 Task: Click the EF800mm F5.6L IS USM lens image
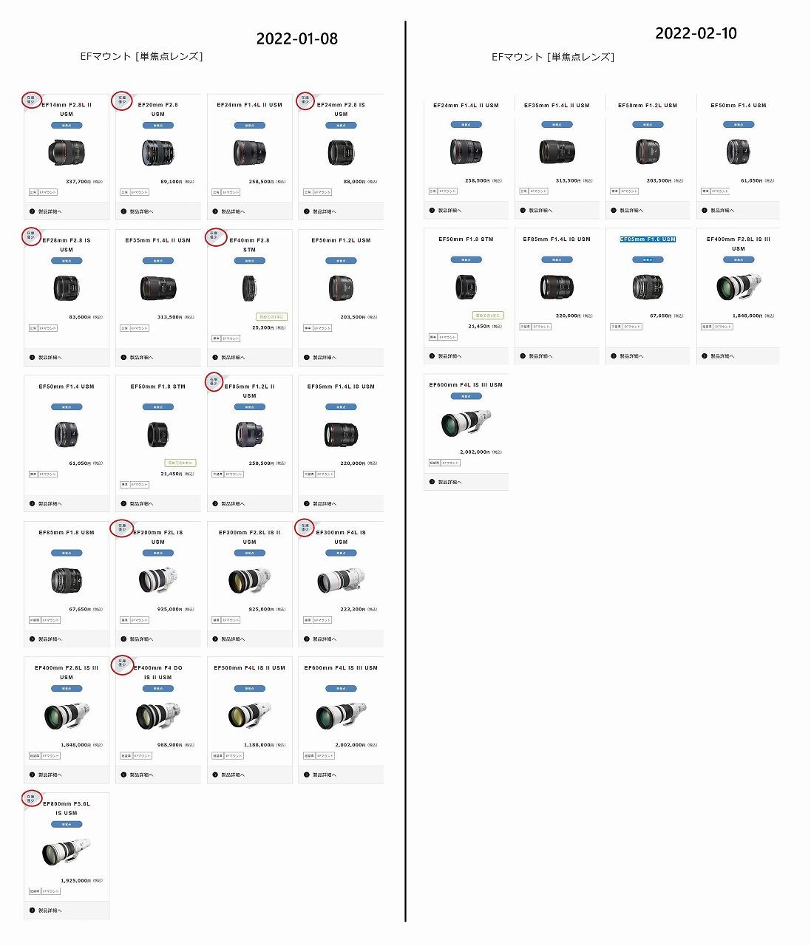(x=67, y=851)
